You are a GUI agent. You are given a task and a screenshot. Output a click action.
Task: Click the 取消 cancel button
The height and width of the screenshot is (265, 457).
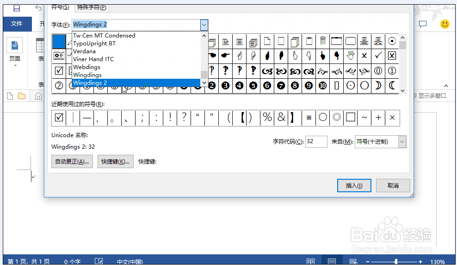[393, 186]
